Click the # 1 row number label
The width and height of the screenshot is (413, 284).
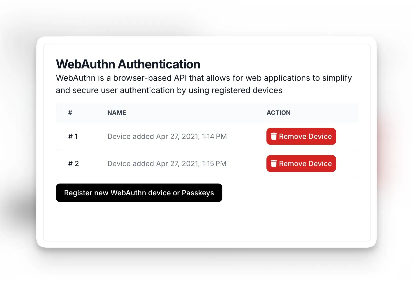click(73, 136)
